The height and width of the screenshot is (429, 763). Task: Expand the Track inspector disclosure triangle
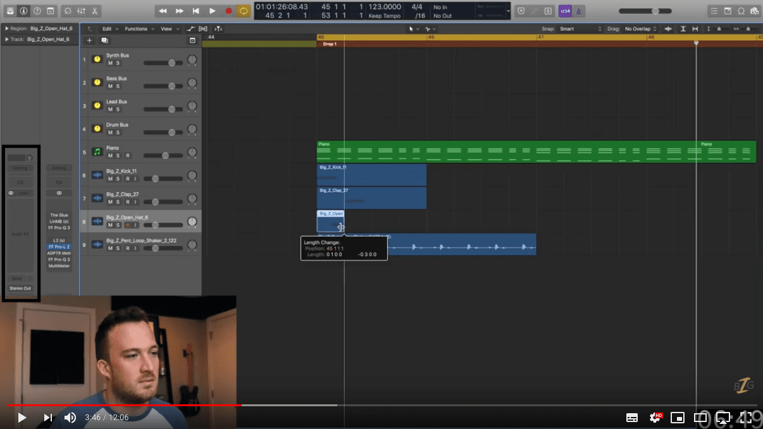(x=6, y=39)
